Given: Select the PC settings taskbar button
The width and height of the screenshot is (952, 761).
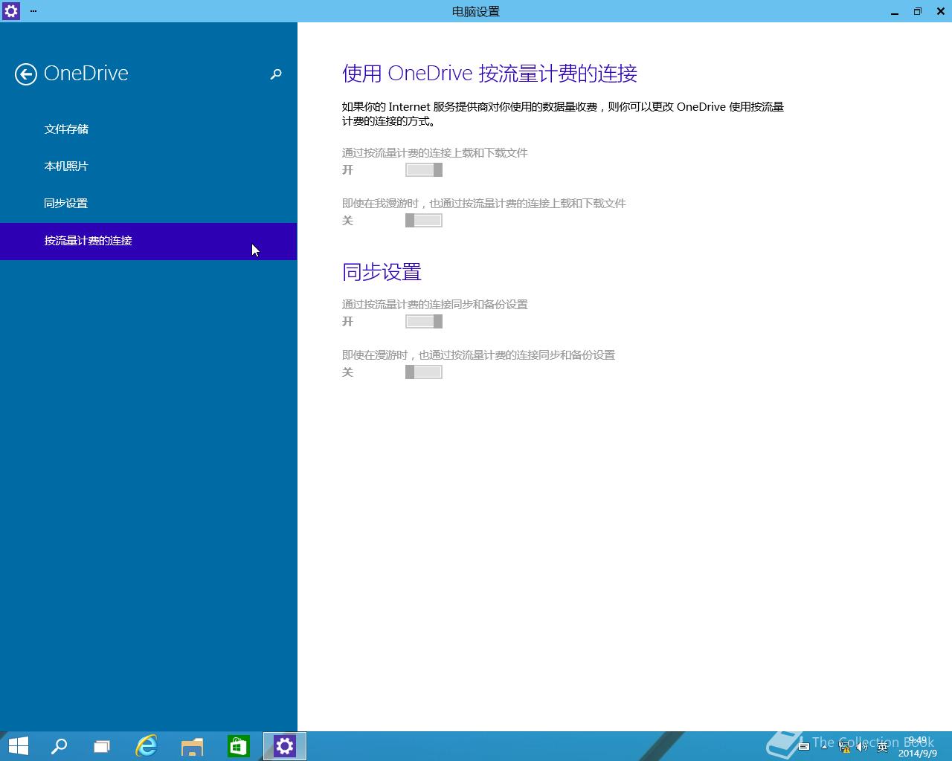Looking at the screenshot, I should click(x=285, y=746).
